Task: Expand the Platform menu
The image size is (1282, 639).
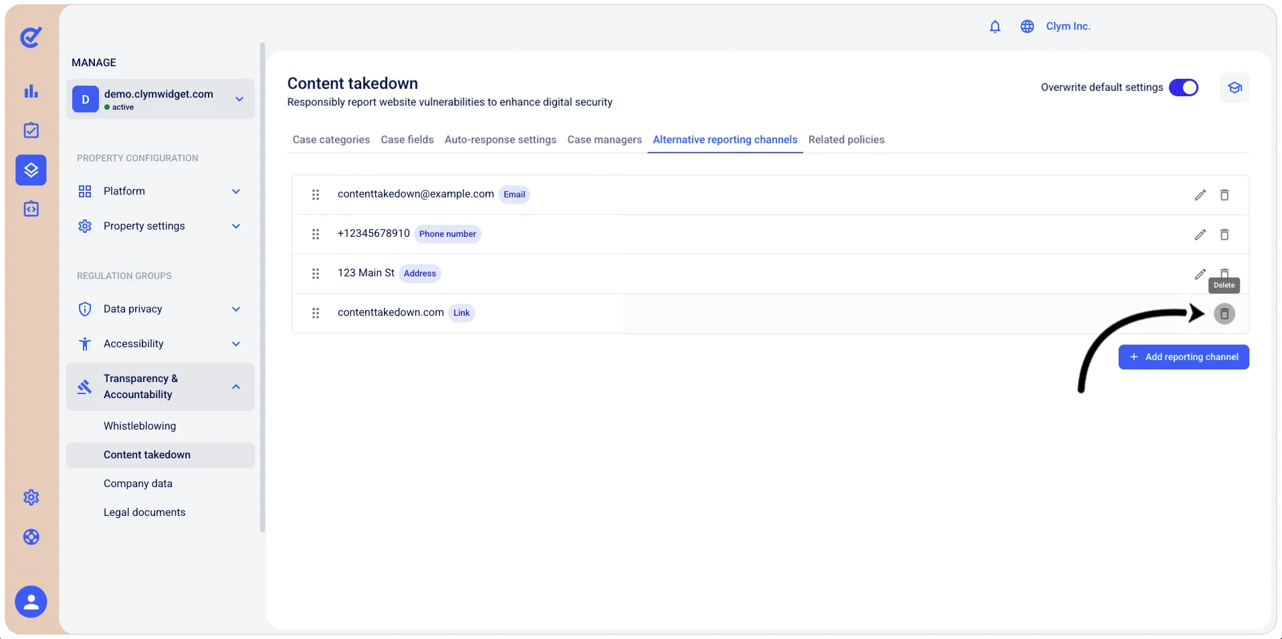Action: [160, 191]
